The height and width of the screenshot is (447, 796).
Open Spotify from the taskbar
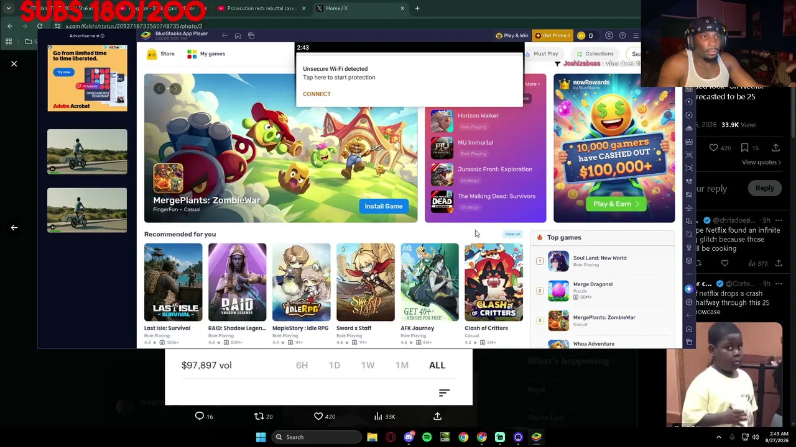click(x=427, y=437)
